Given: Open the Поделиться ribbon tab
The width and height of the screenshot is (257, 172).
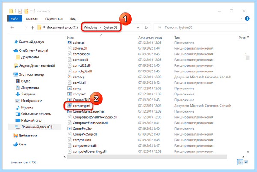Looking at the screenshot, I should [x=54, y=19].
